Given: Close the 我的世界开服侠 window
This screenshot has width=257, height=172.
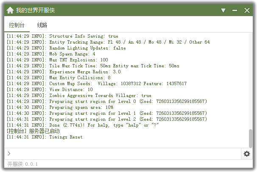Looking at the screenshot, I should tap(247, 11).
